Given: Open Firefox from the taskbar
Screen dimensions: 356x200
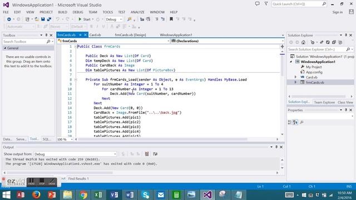Looking at the screenshot, I should tap(36, 195).
